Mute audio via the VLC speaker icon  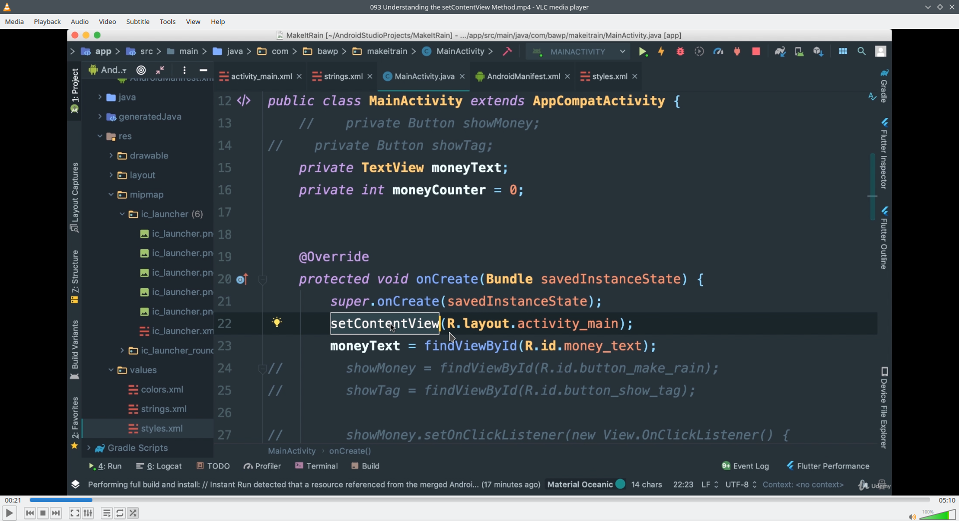(x=912, y=517)
